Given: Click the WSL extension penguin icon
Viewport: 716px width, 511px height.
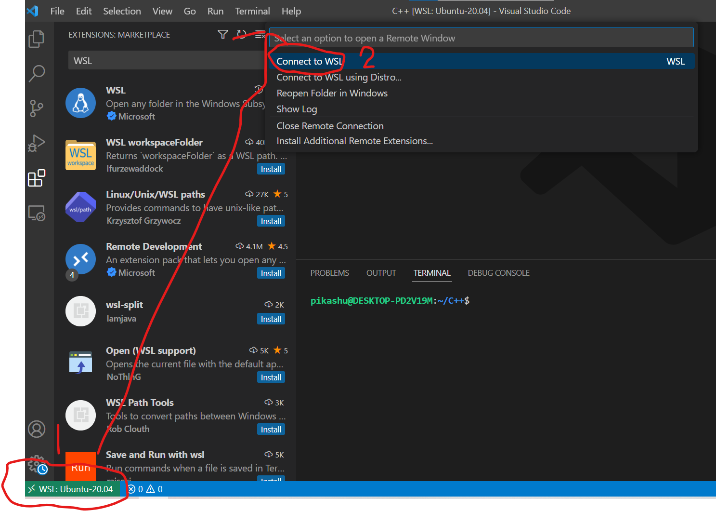Looking at the screenshot, I should (80, 103).
